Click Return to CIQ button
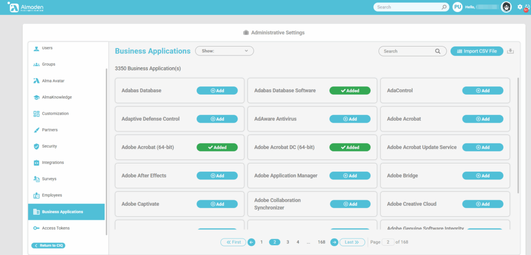Screen dimensions: 531x255 (x=48, y=245)
